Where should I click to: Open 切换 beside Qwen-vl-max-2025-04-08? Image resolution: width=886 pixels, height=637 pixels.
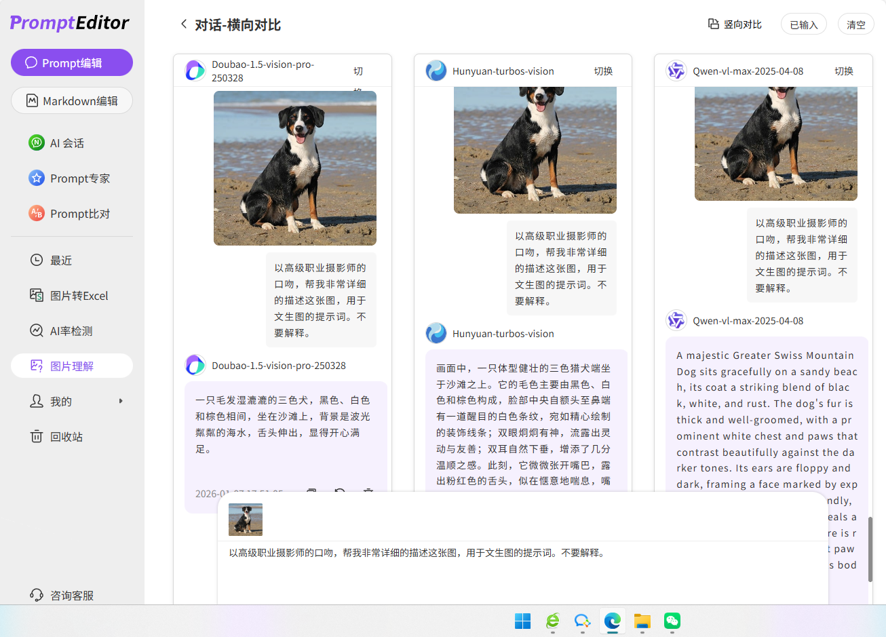(844, 71)
